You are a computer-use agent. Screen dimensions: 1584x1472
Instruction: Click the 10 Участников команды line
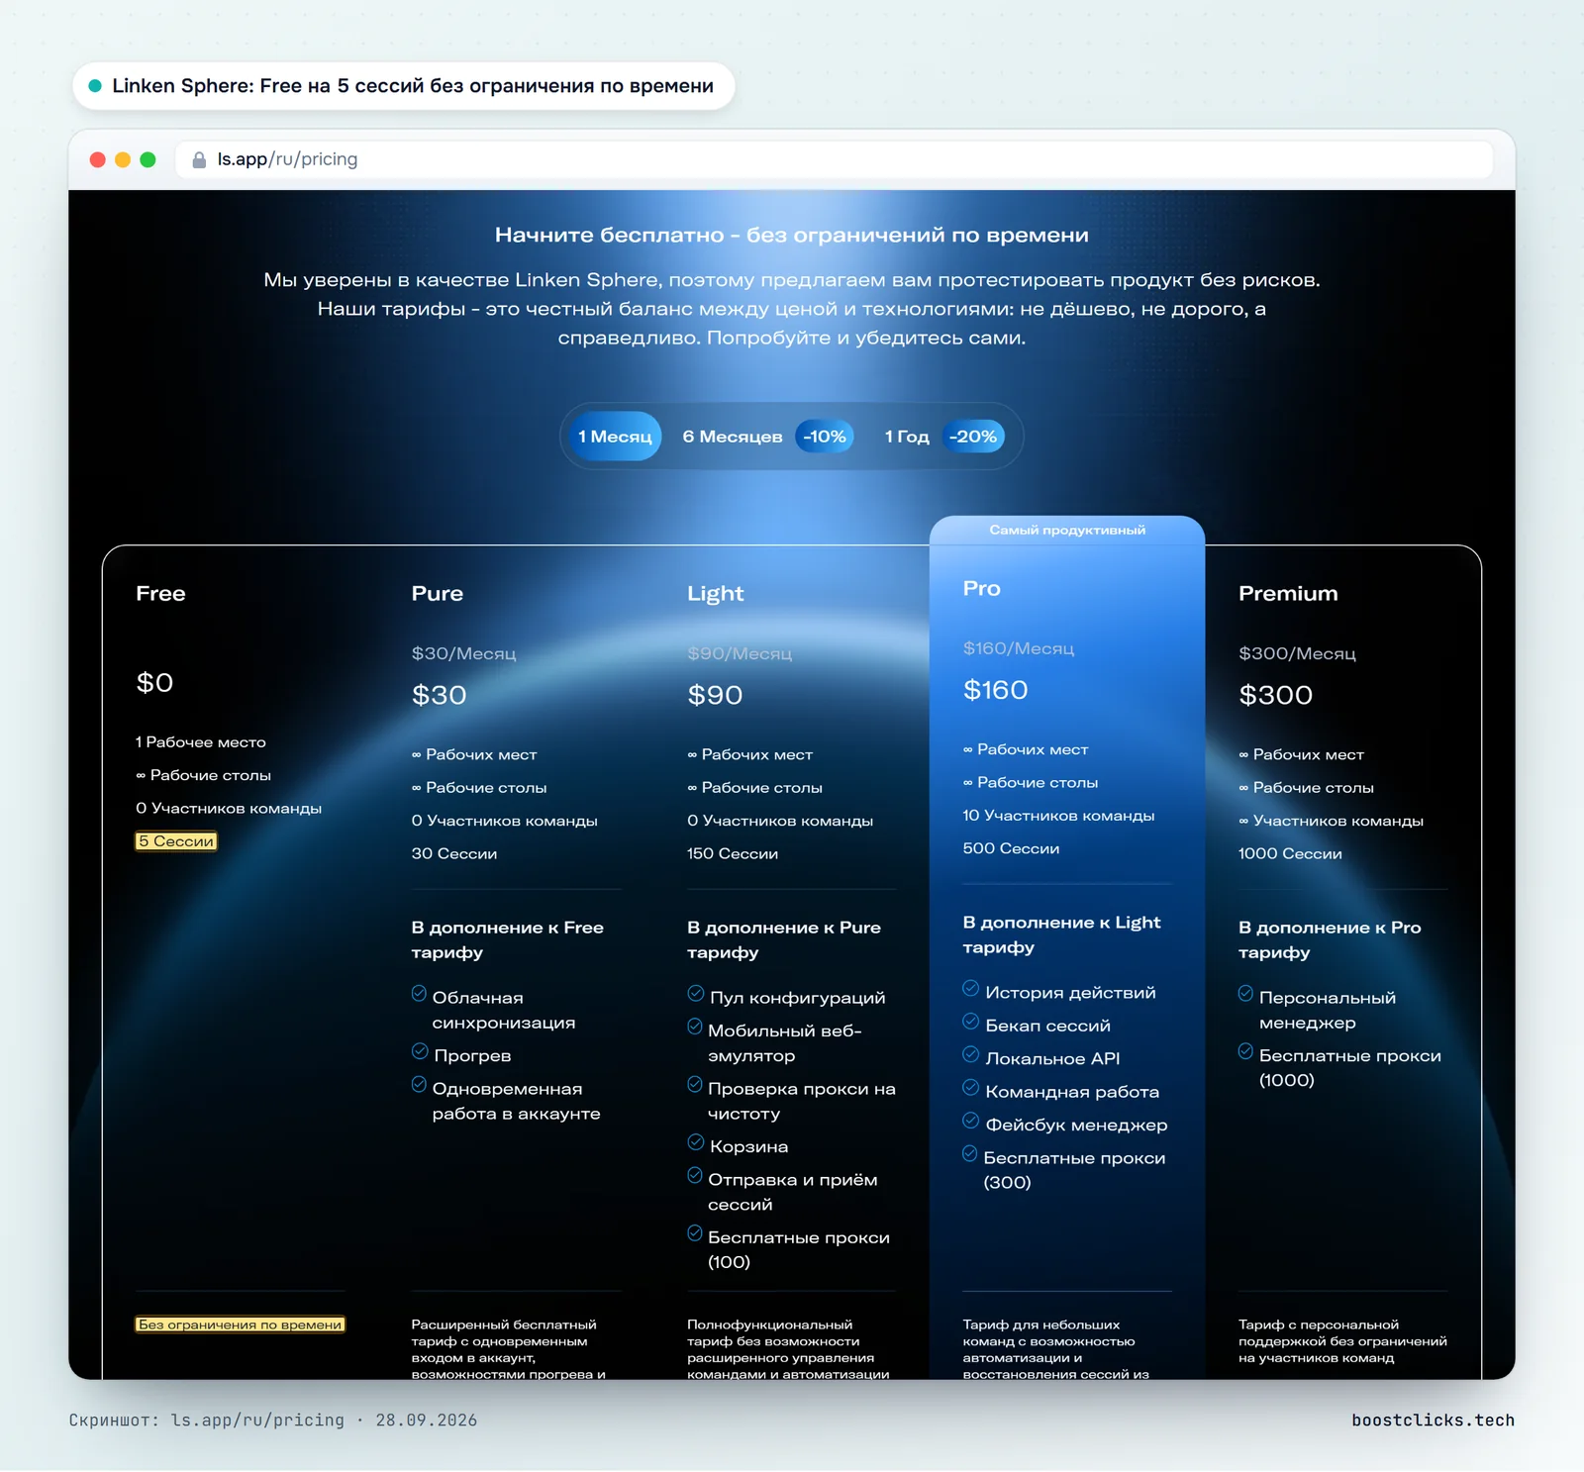[x=1058, y=816]
